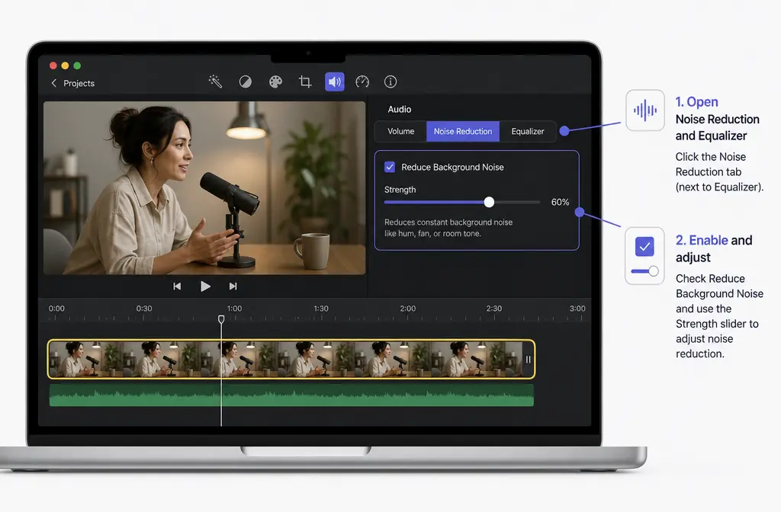Click the Strength label

pyautogui.click(x=400, y=190)
